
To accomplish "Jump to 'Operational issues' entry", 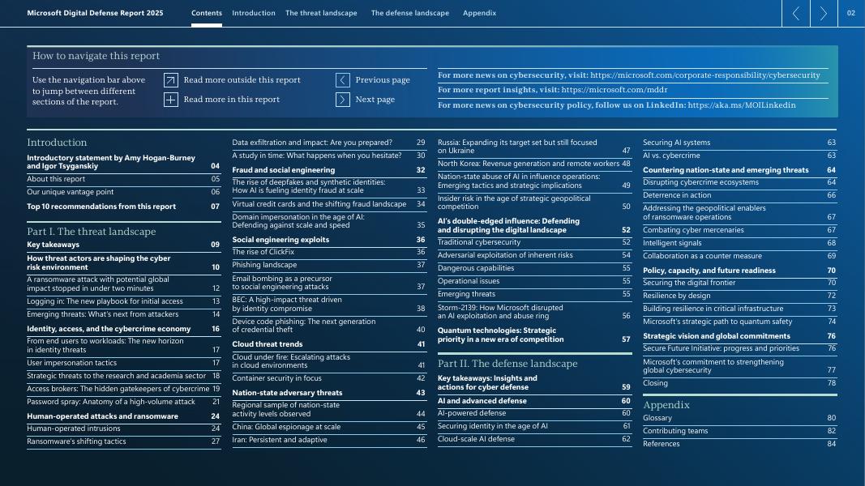I will (534, 282).
